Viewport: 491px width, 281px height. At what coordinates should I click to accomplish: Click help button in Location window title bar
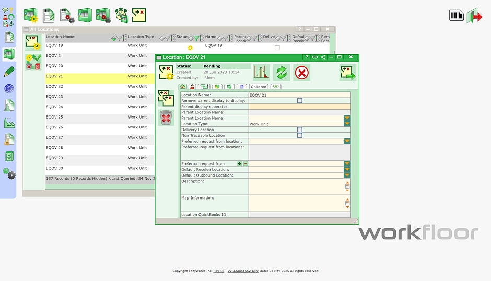[x=307, y=57]
